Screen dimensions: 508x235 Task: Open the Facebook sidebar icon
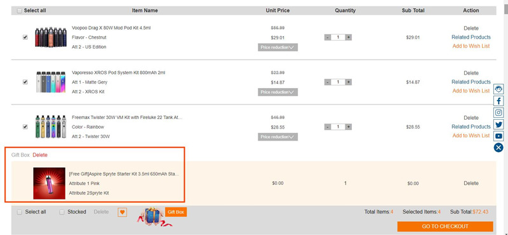pyautogui.click(x=498, y=101)
